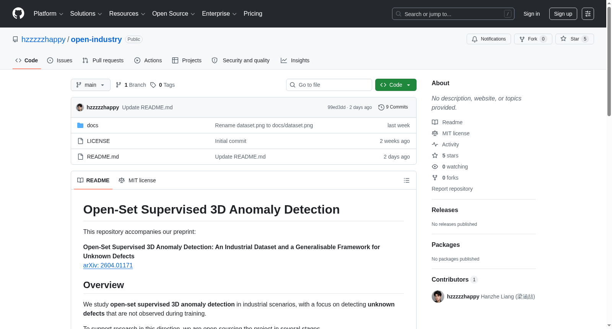This screenshot has height=329, width=612.
Task: Expand the Enterprise menu
Action: point(219,14)
